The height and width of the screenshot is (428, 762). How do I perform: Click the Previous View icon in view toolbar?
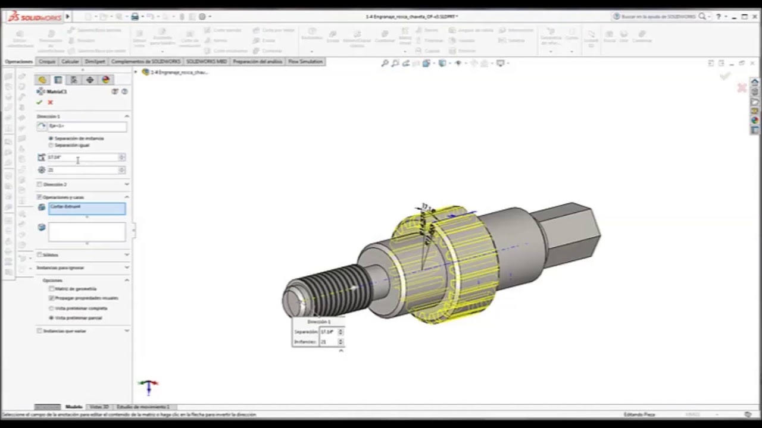coord(405,63)
